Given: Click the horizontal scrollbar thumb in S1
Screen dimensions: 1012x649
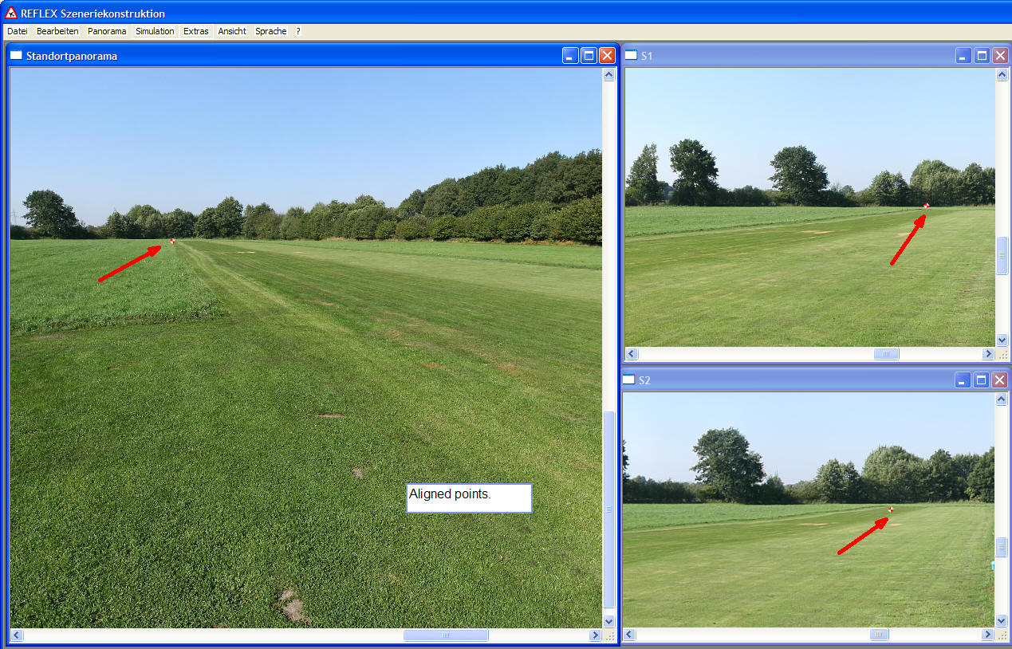Looking at the screenshot, I should (x=886, y=354).
